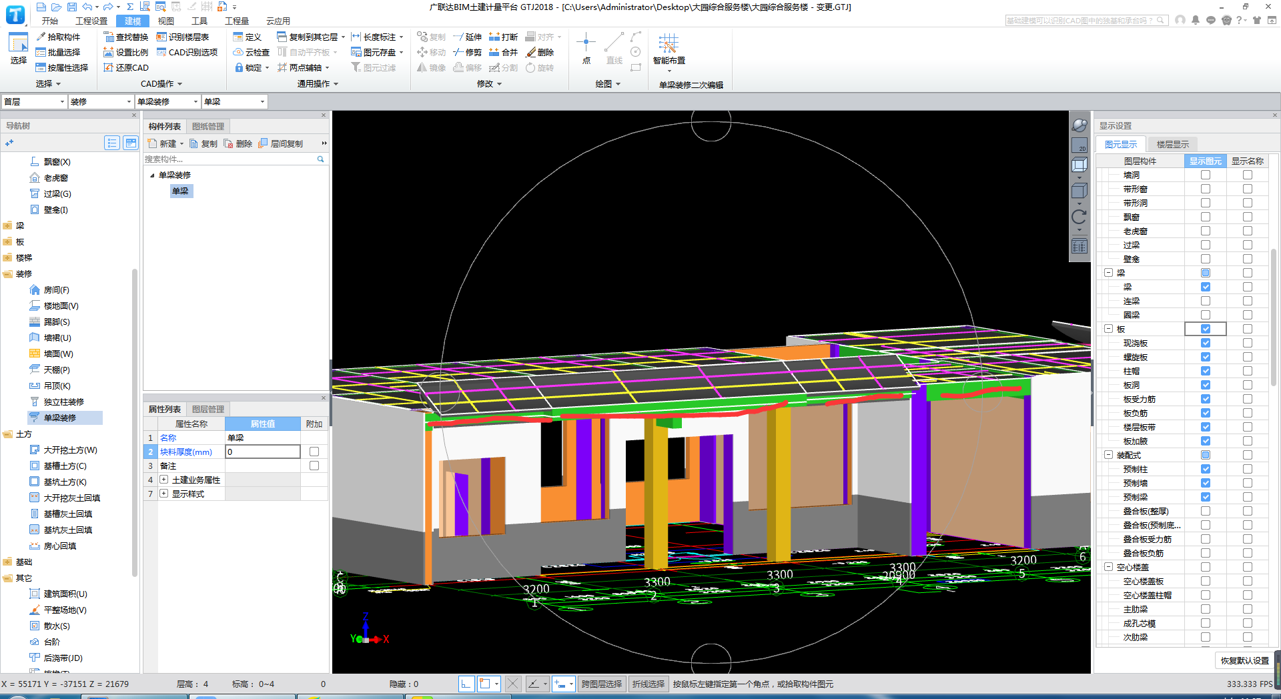Open the 单梁 component dropdown
Screen dimensions: 1281x699
pos(234,101)
